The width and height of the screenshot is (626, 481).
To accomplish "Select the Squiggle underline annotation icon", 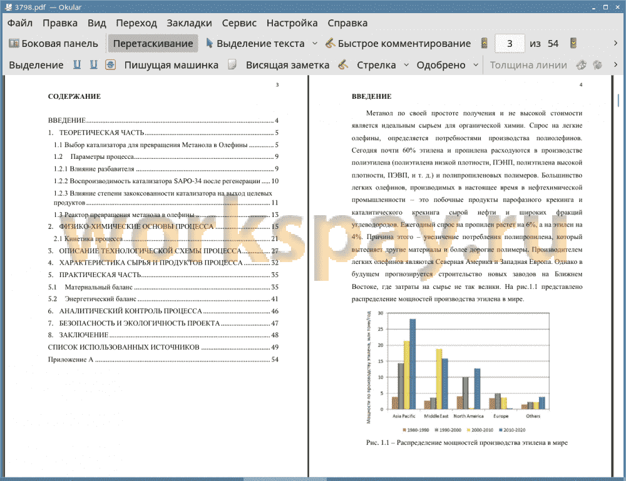I will (x=93, y=64).
